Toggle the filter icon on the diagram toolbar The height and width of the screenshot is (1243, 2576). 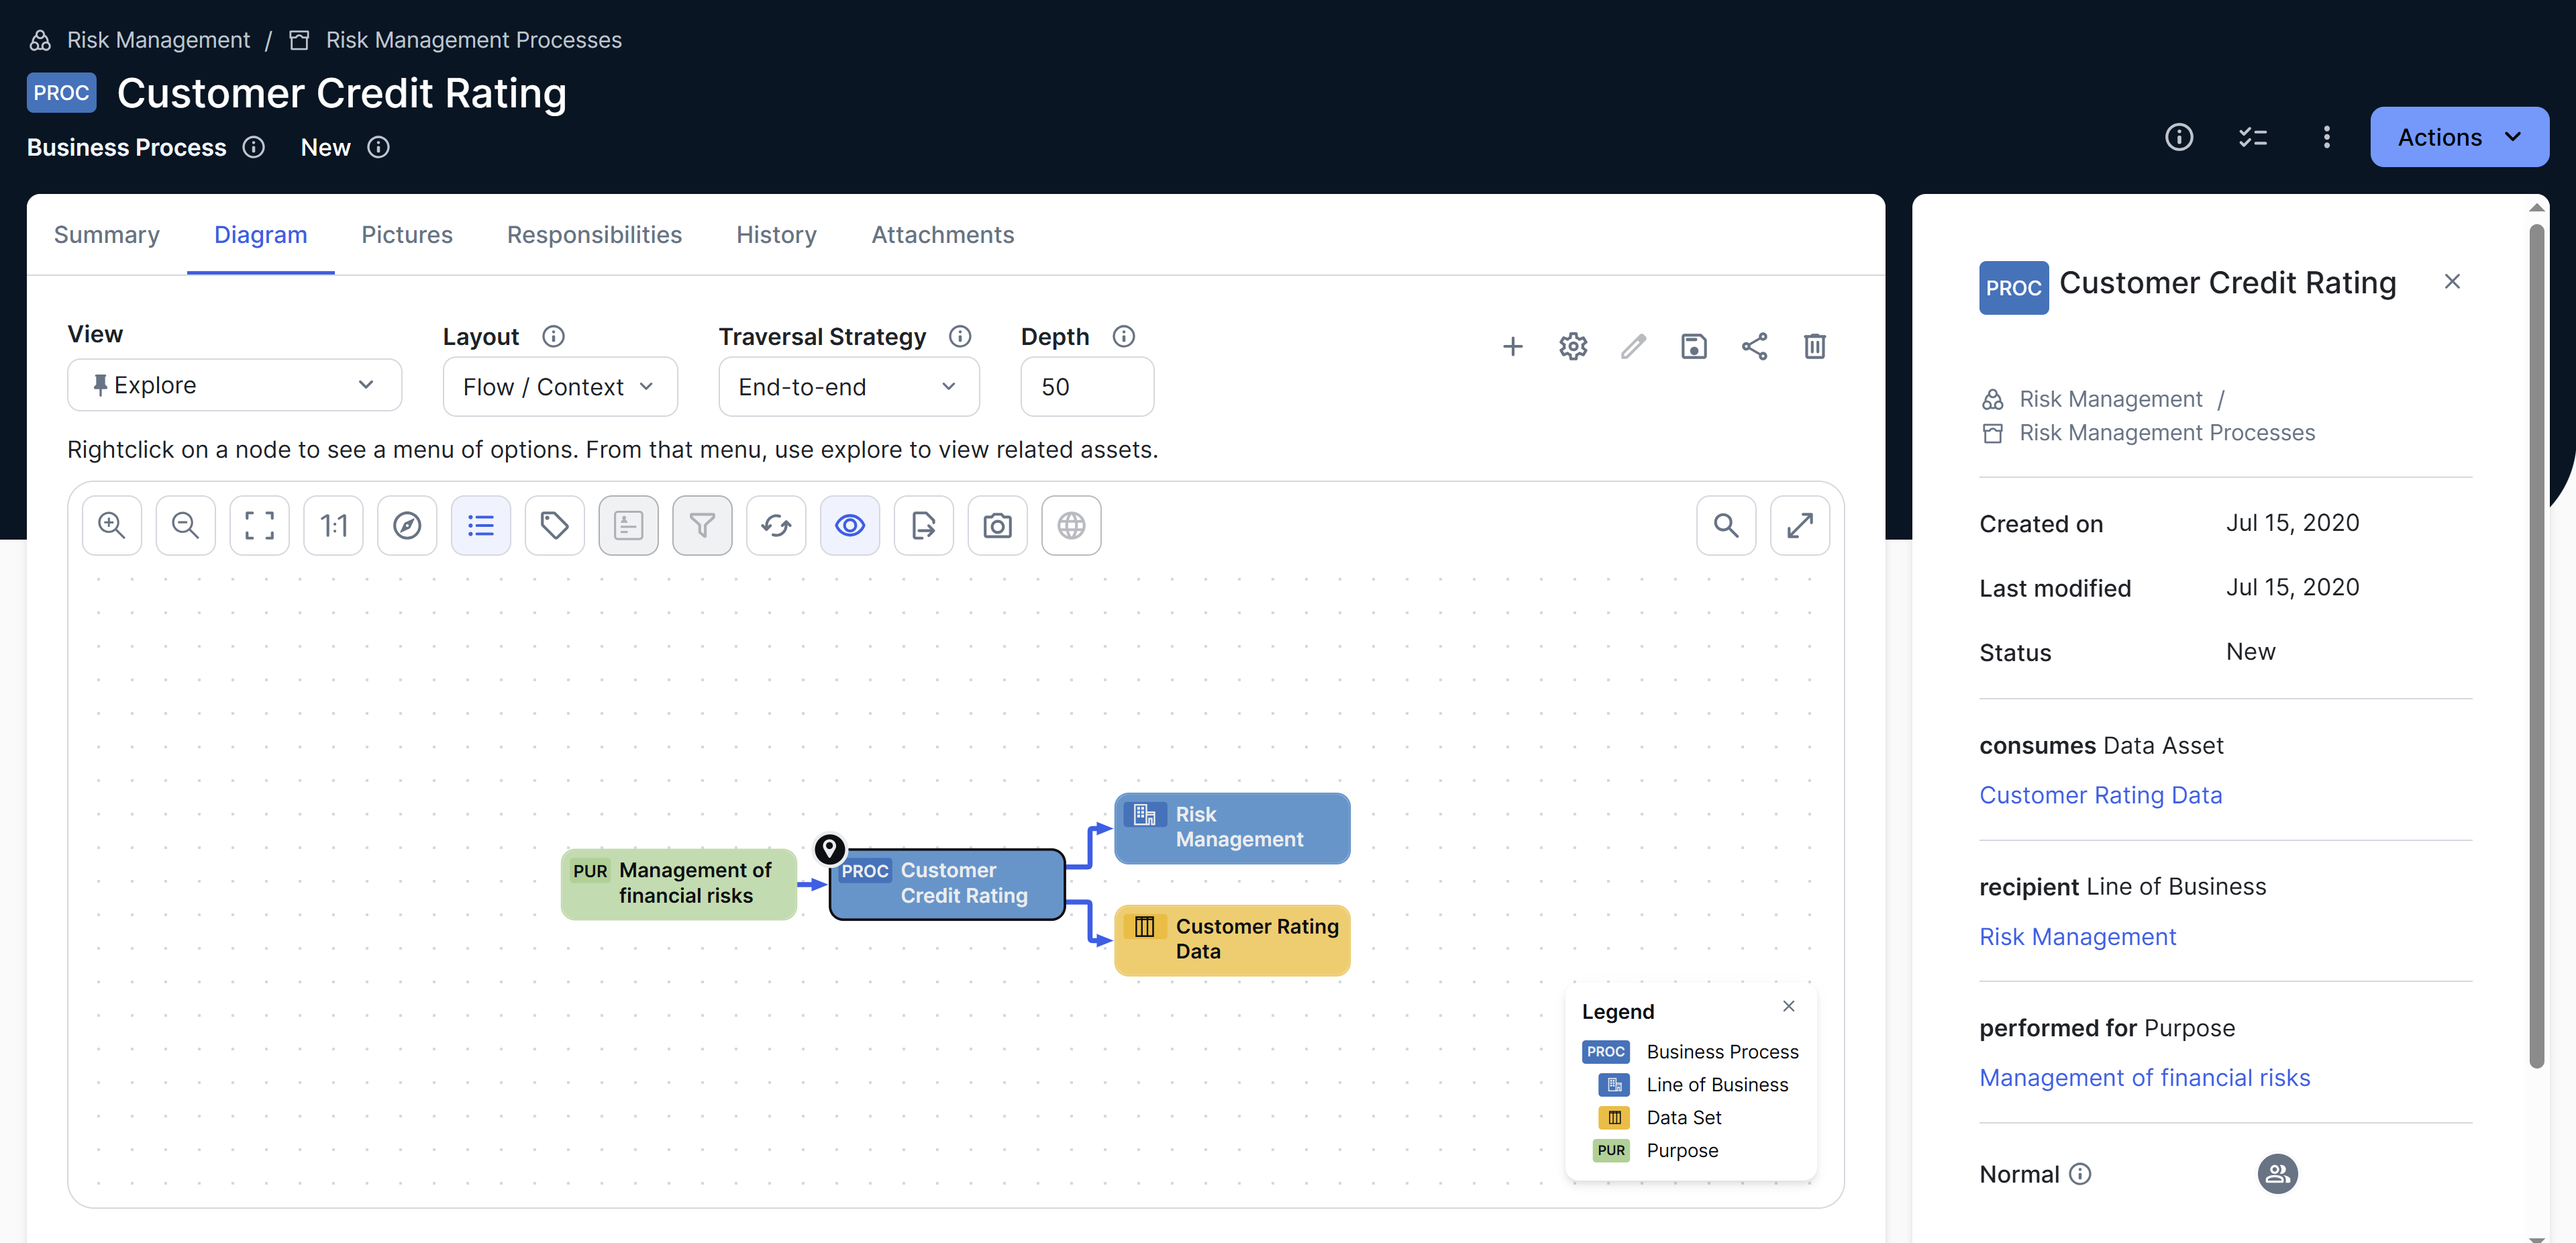702,525
